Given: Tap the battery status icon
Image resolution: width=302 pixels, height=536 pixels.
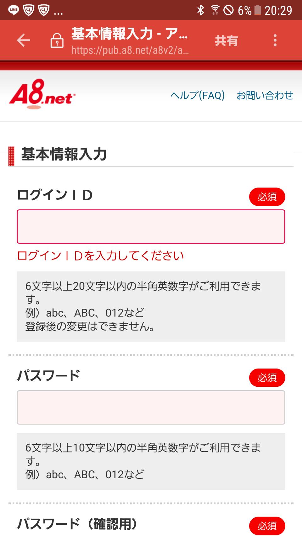Looking at the screenshot, I should (258, 10).
